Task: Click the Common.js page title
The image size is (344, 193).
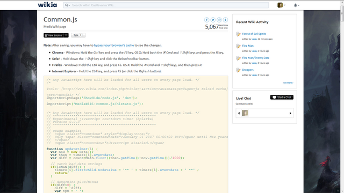Action: (x=60, y=19)
